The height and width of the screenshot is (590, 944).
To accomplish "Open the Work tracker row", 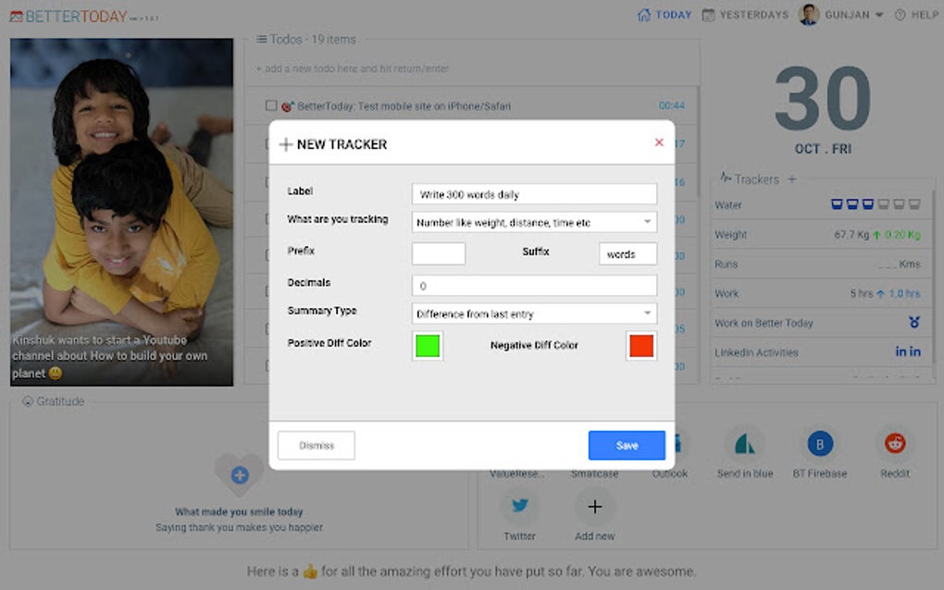I will coord(817,293).
